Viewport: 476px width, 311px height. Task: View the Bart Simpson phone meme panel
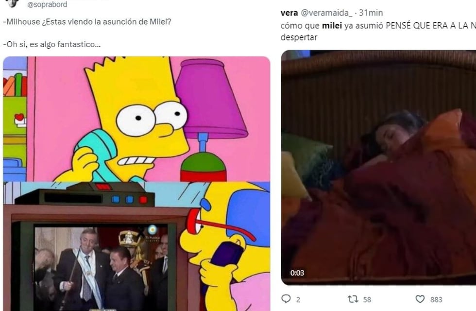point(136,119)
